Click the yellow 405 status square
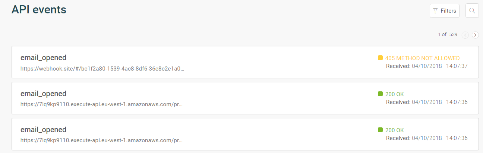The height and width of the screenshot is (153, 483). 380,58
